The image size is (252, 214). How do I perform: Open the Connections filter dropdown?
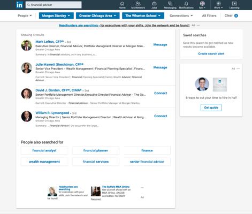point(181,16)
